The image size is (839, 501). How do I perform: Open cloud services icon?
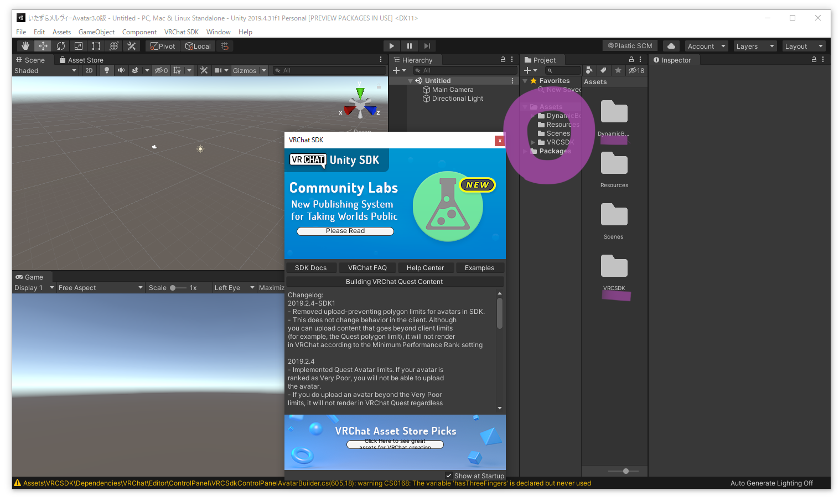pos(671,46)
